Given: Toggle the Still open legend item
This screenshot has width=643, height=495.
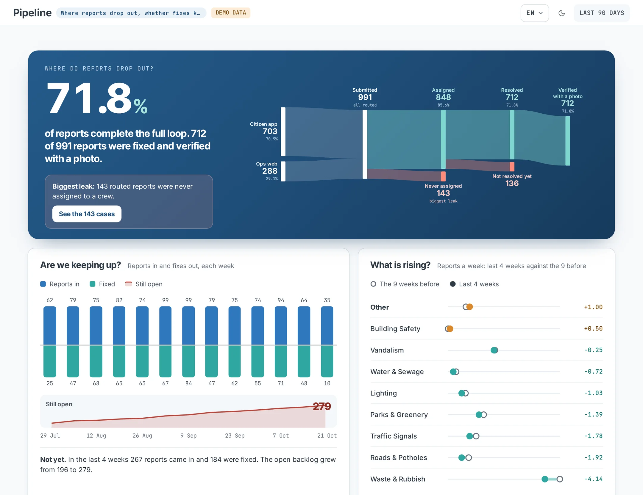Looking at the screenshot, I should (x=144, y=284).
